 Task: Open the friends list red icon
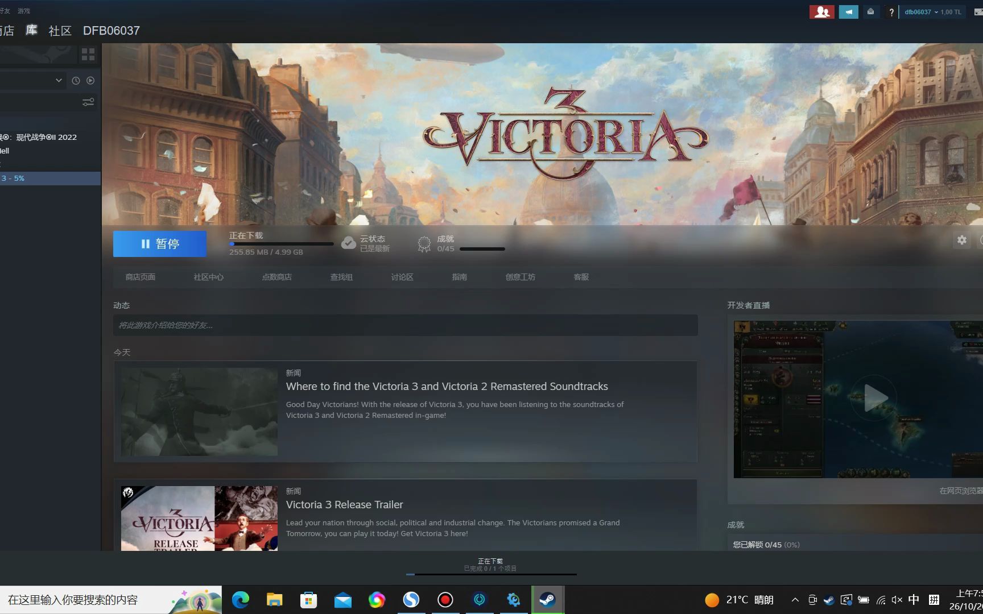821,12
